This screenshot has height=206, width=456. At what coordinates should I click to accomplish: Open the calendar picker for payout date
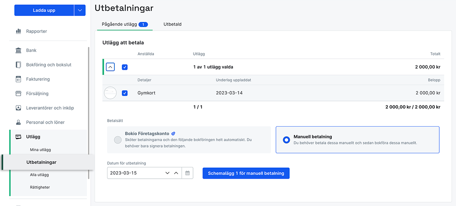187,173
